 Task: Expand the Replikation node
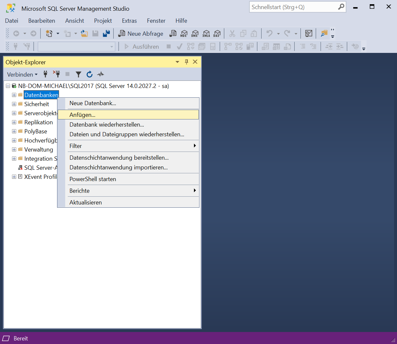(x=14, y=122)
